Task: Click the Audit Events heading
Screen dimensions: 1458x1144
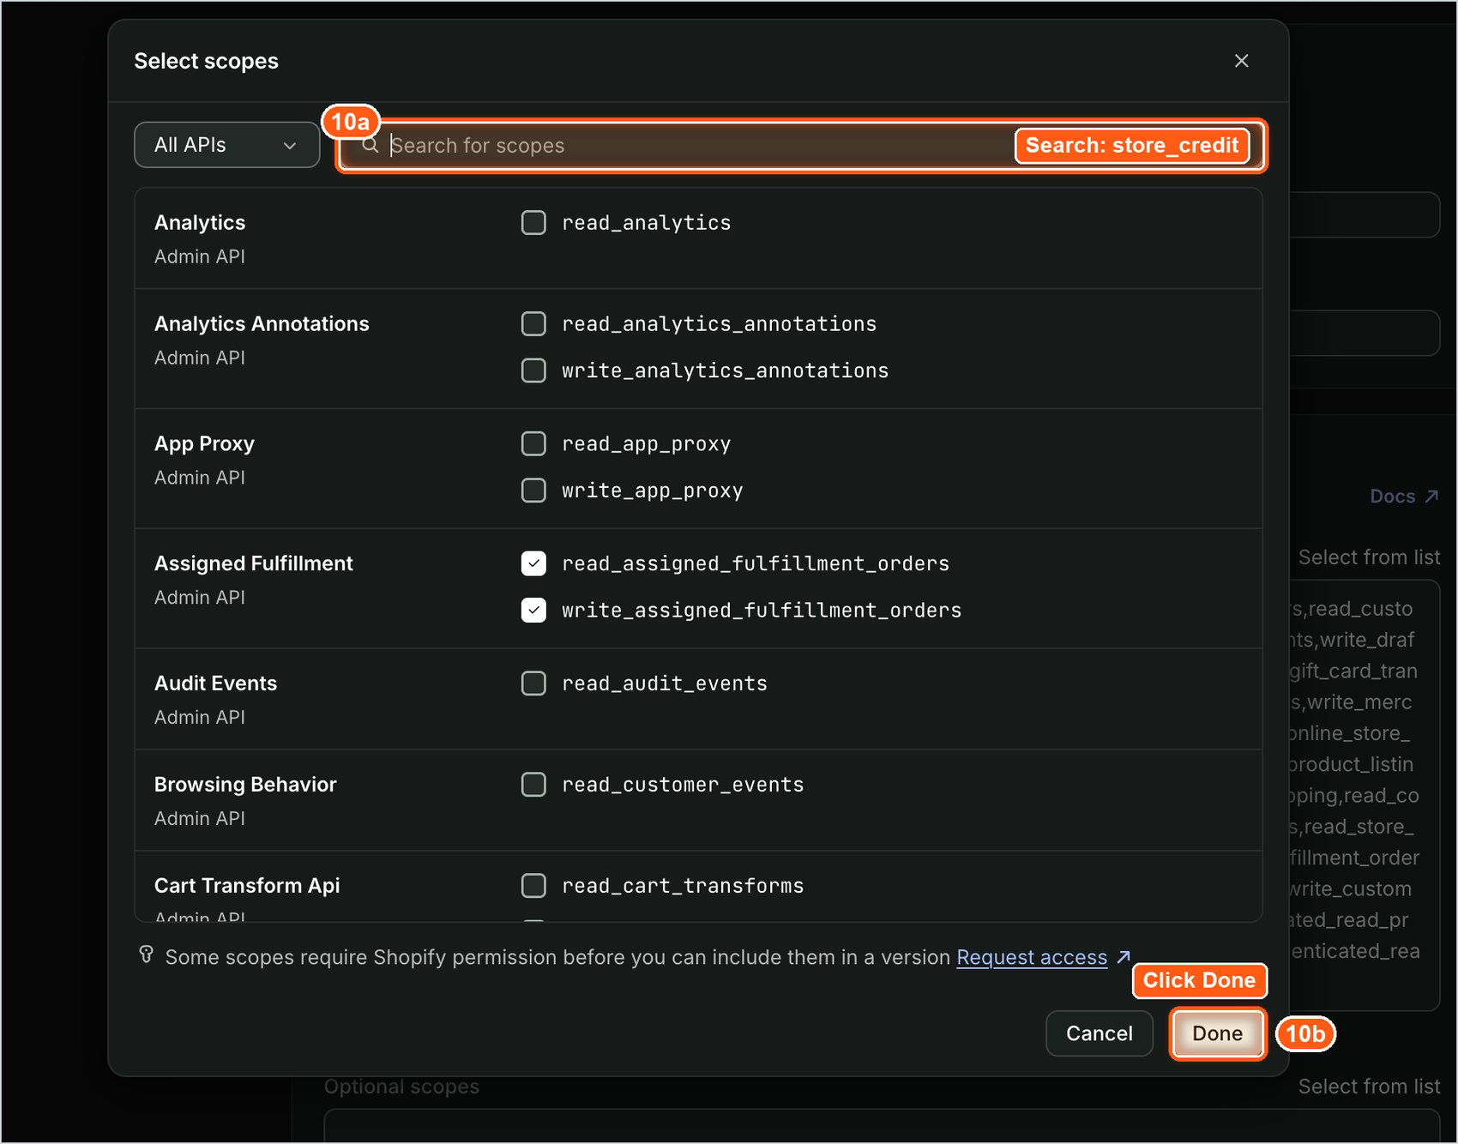Action: click(215, 683)
